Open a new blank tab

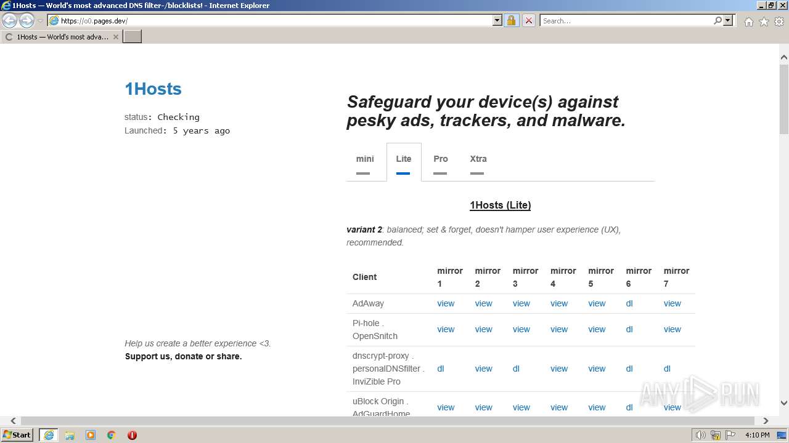(x=133, y=37)
